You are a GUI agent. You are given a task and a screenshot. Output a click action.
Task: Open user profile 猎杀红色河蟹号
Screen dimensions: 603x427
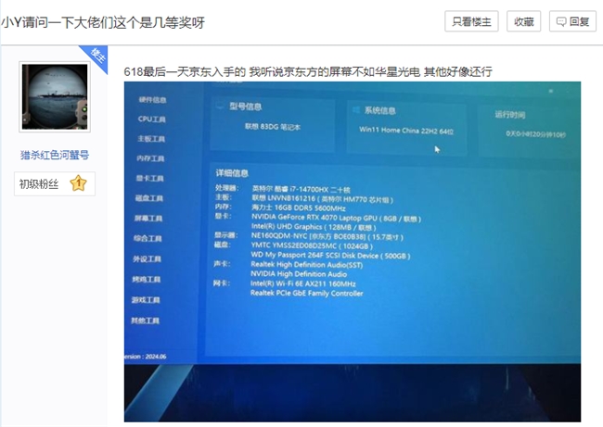(x=55, y=155)
